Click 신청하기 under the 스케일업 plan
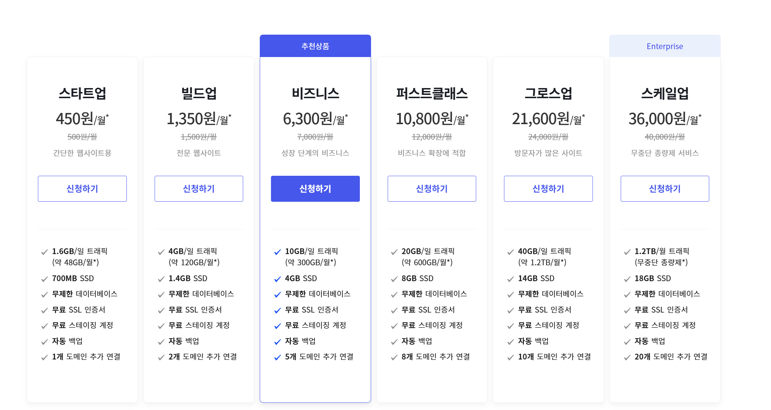The image size is (771, 410). click(665, 189)
